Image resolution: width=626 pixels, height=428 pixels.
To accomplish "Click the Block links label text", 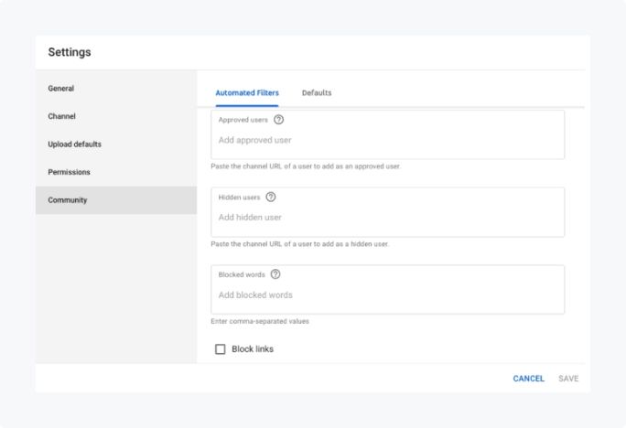I will point(253,349).
